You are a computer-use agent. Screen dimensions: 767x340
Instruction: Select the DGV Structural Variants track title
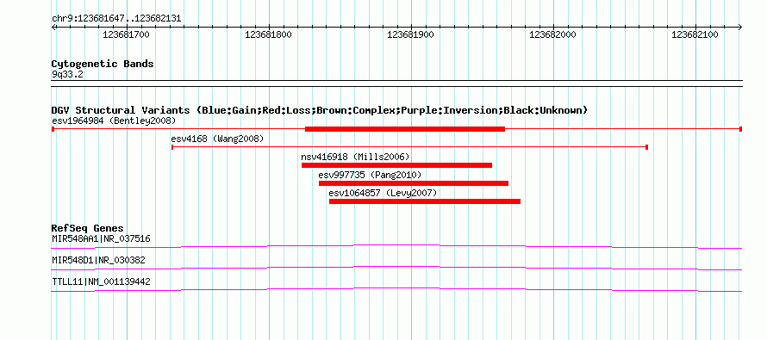point(320,110)
